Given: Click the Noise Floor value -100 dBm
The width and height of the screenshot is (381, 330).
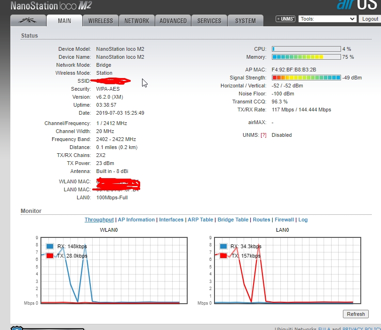Looking at the screenshot, I should (x=283, y=94).
